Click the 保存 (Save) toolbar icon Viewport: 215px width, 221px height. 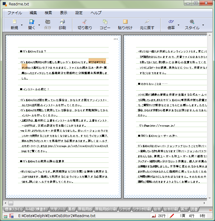[x=48, y=22]
